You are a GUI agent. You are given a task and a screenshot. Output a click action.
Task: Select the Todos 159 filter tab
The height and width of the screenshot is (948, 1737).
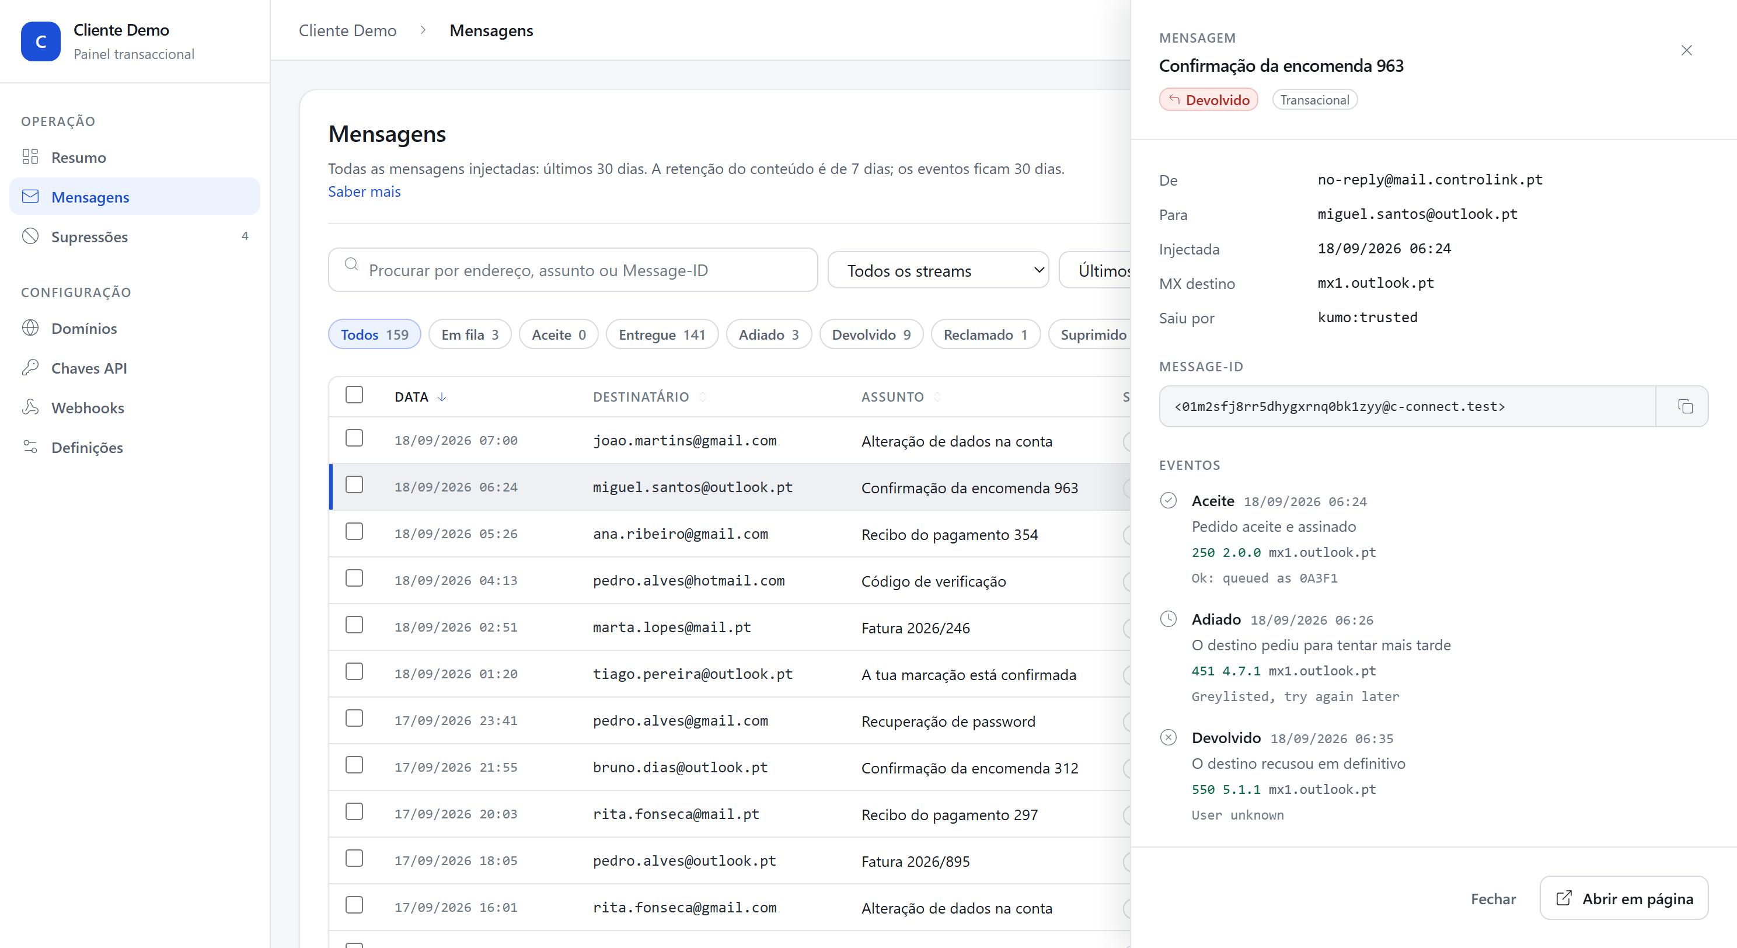point(374,334)
